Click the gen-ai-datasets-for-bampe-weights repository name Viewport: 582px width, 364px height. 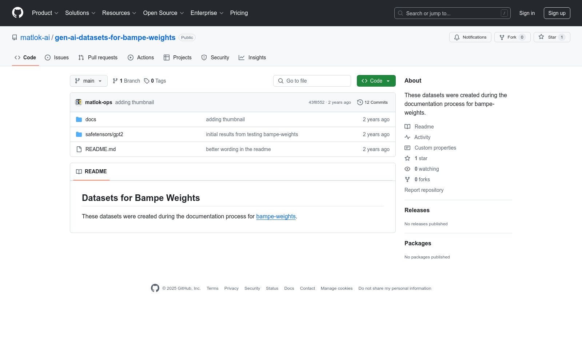click(x=115, y=37)
